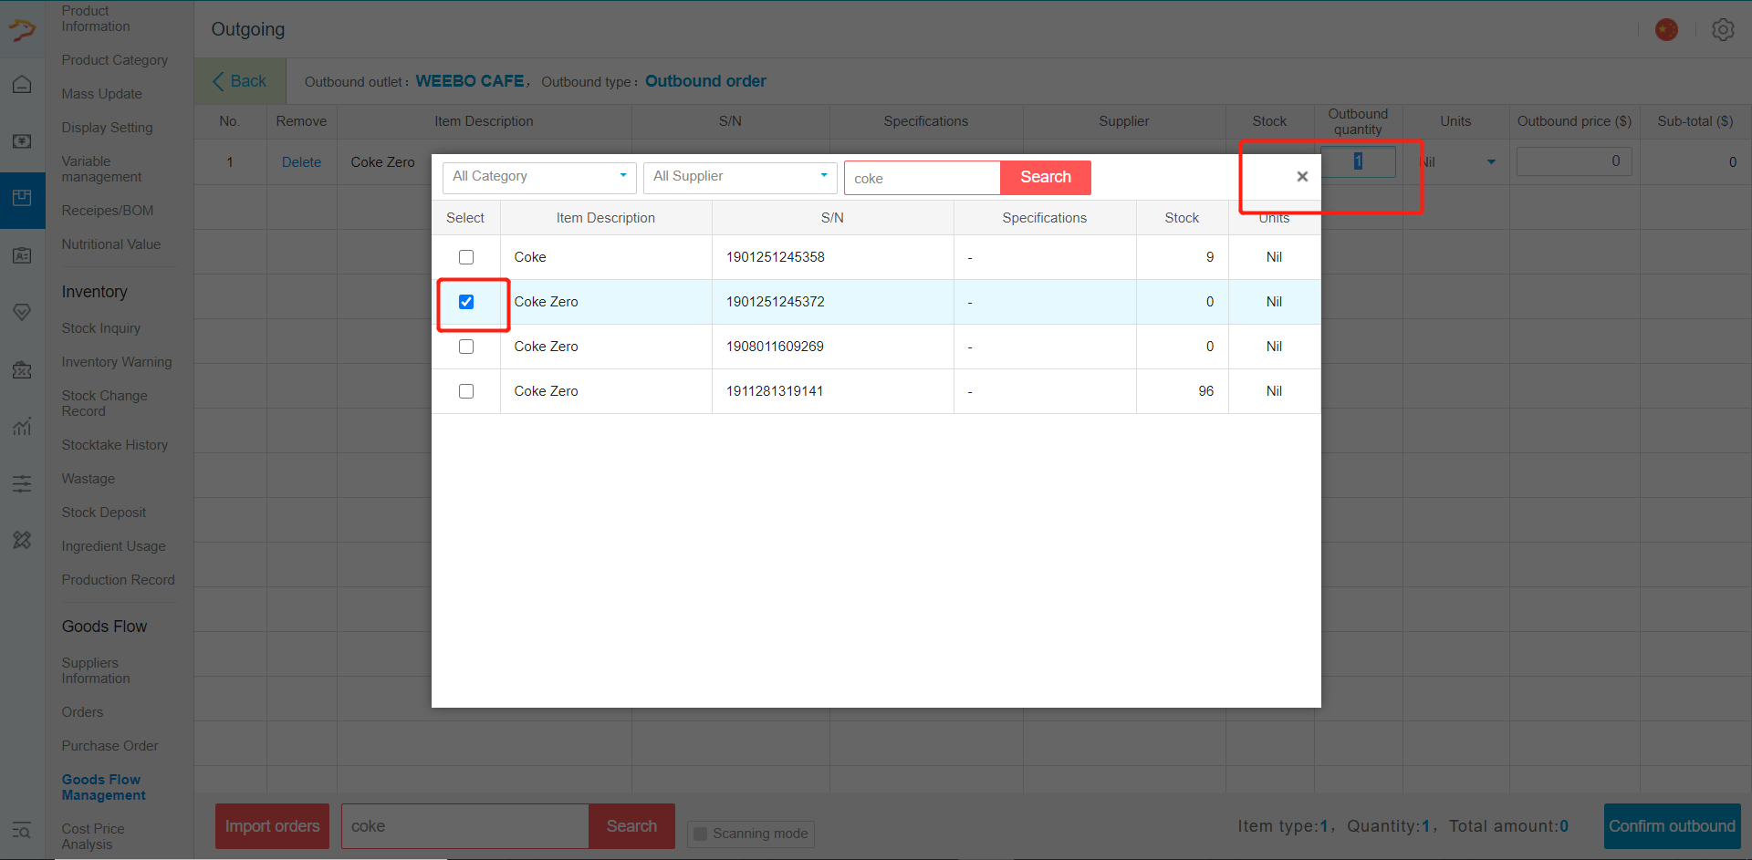Tick checkbox for Coke 1901251245358

(466, 257)
